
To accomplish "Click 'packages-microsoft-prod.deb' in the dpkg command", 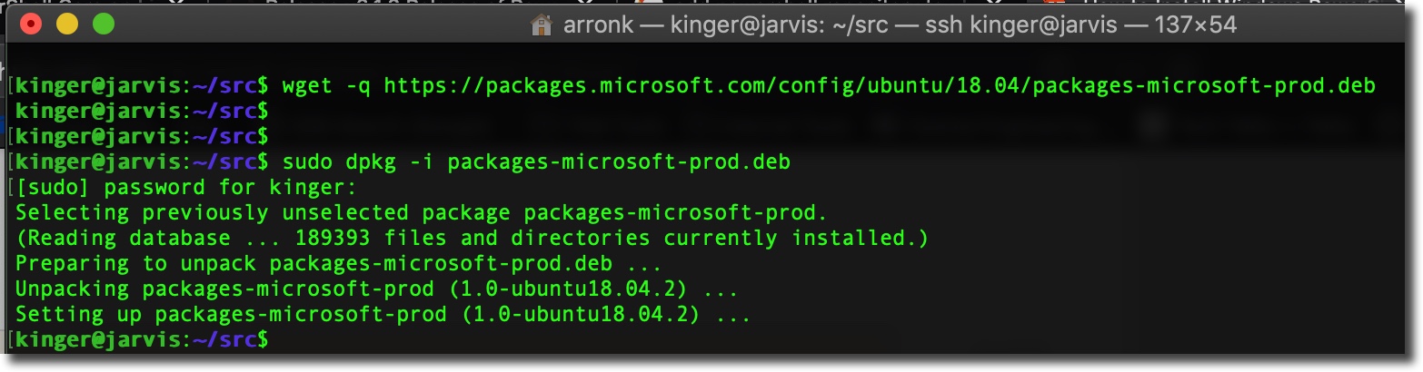I will pyautogui.click(x=619, y=162).
